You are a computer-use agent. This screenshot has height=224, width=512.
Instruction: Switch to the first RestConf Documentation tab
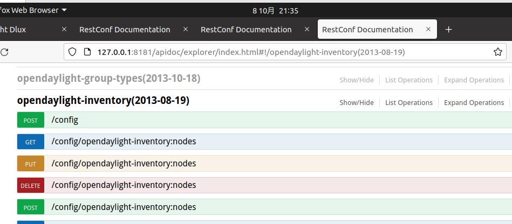click(x=125, y=30)
